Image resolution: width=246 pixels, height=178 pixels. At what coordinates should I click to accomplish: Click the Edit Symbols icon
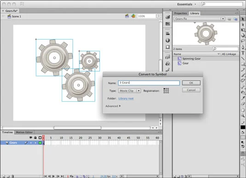pyautogui.click(x=133, y=16)
